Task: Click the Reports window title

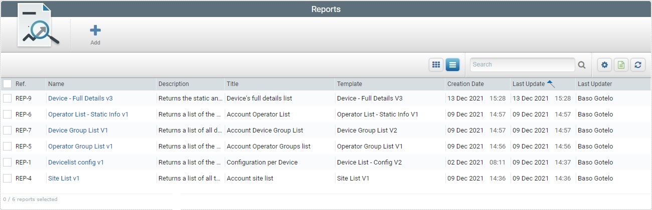Action: tap(326, 9)
